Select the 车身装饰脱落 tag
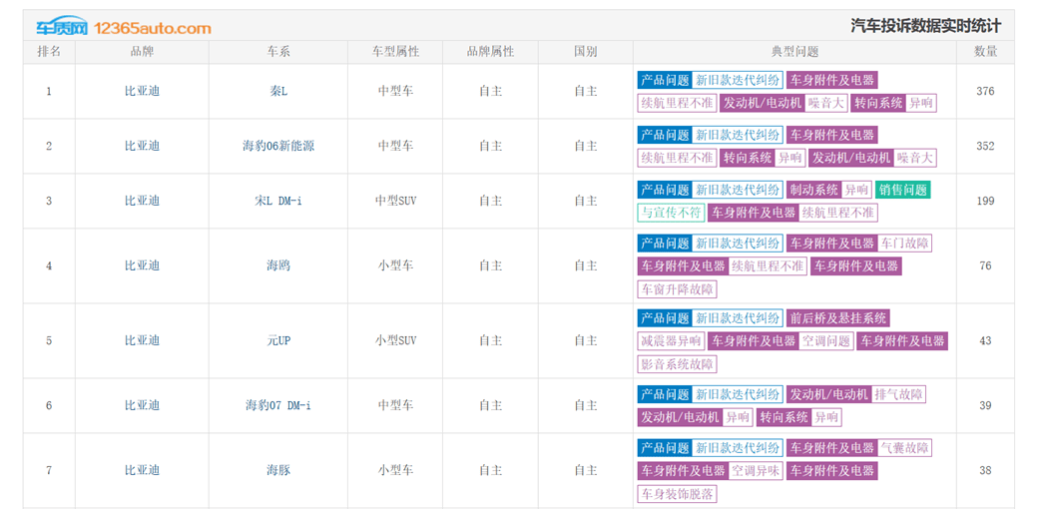The width and height of the screenshot is (1041, 511). tap(677, 494)
